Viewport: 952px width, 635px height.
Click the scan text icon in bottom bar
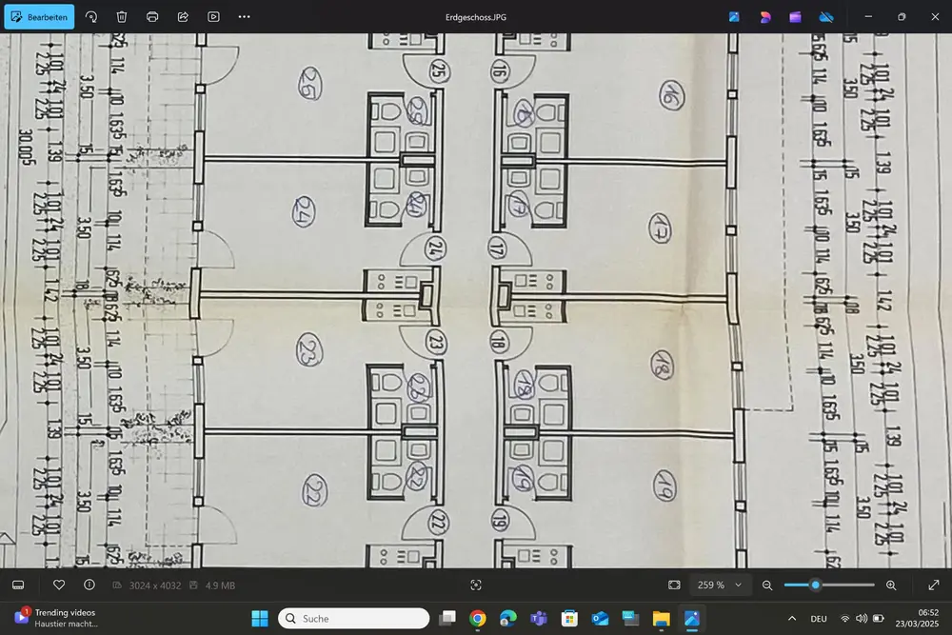click(x=476, y=585)
